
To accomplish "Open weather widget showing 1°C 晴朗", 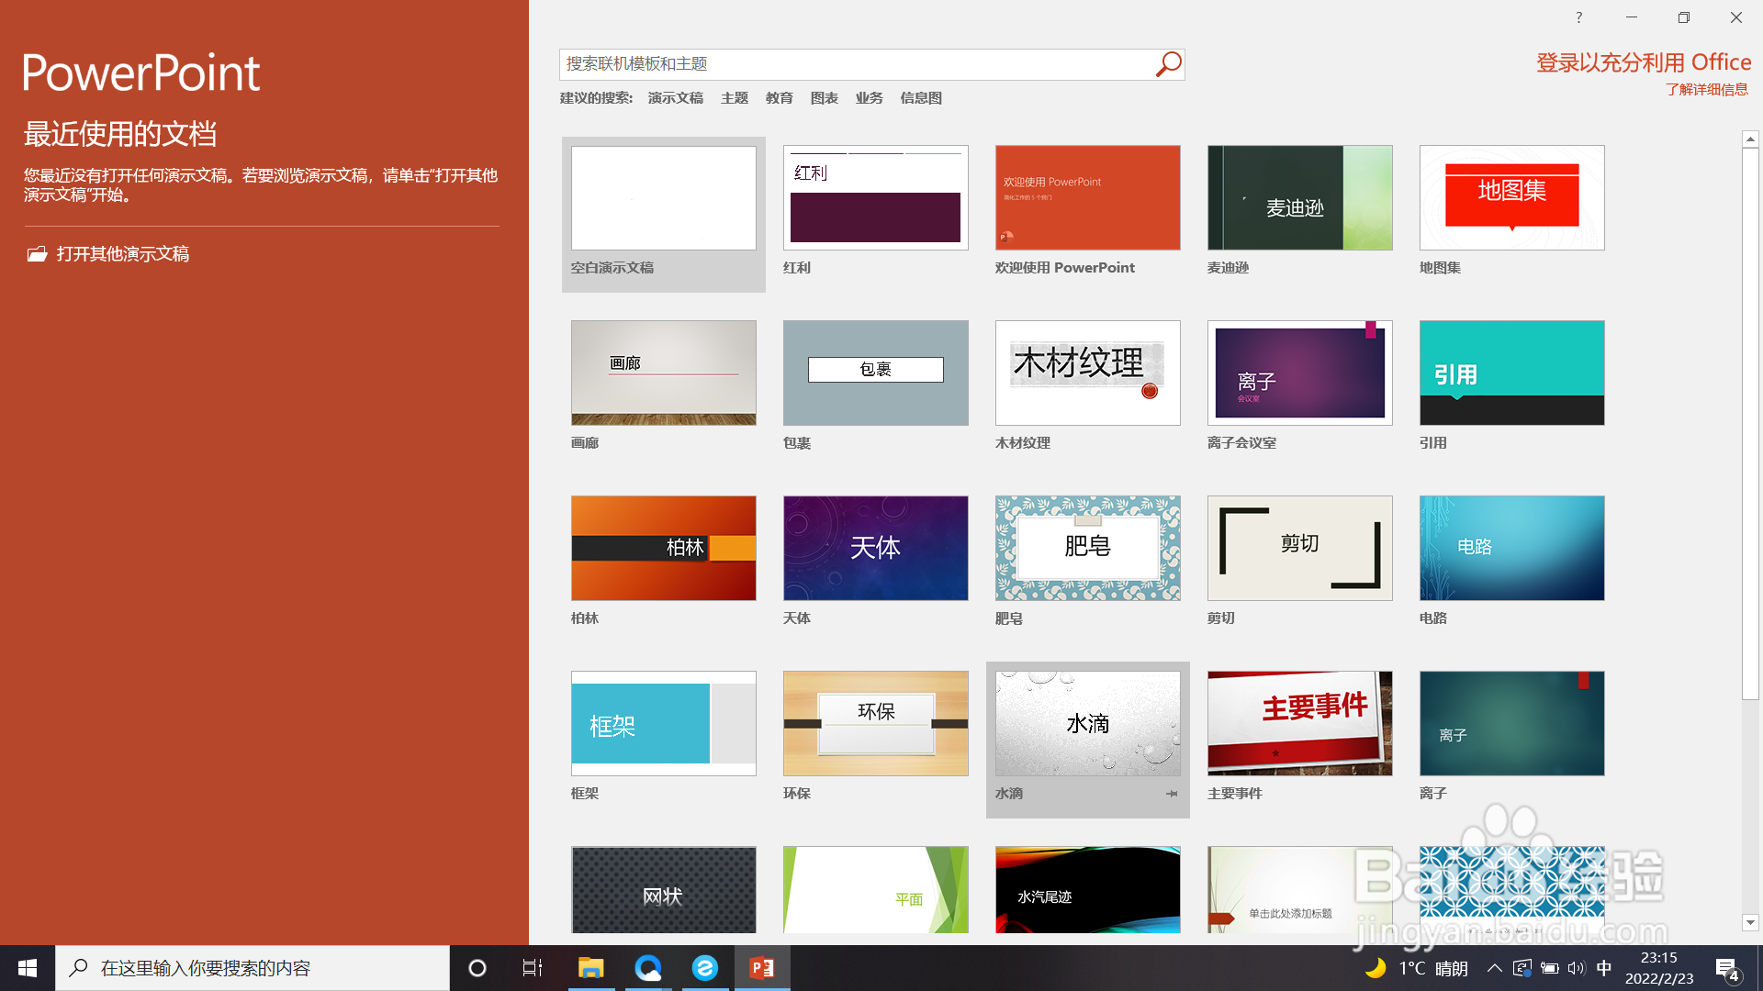I will [1417, 968].
